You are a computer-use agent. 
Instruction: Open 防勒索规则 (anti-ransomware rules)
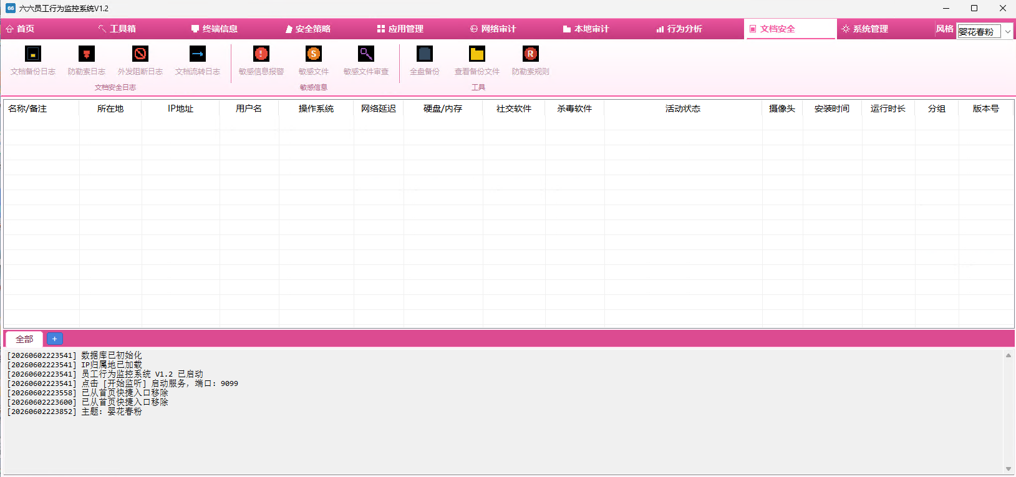click(531, 60)
